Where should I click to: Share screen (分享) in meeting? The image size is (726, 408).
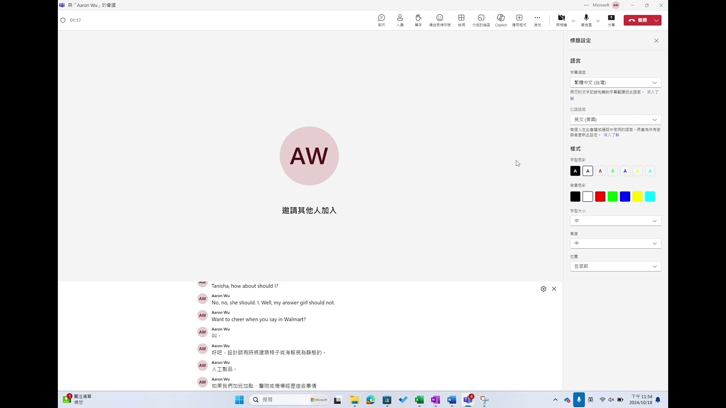[x=611, y=20]
